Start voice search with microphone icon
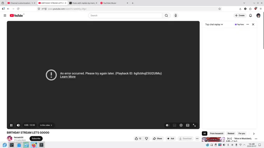Viewport: 264px width, 148px height. pos(175,15)
